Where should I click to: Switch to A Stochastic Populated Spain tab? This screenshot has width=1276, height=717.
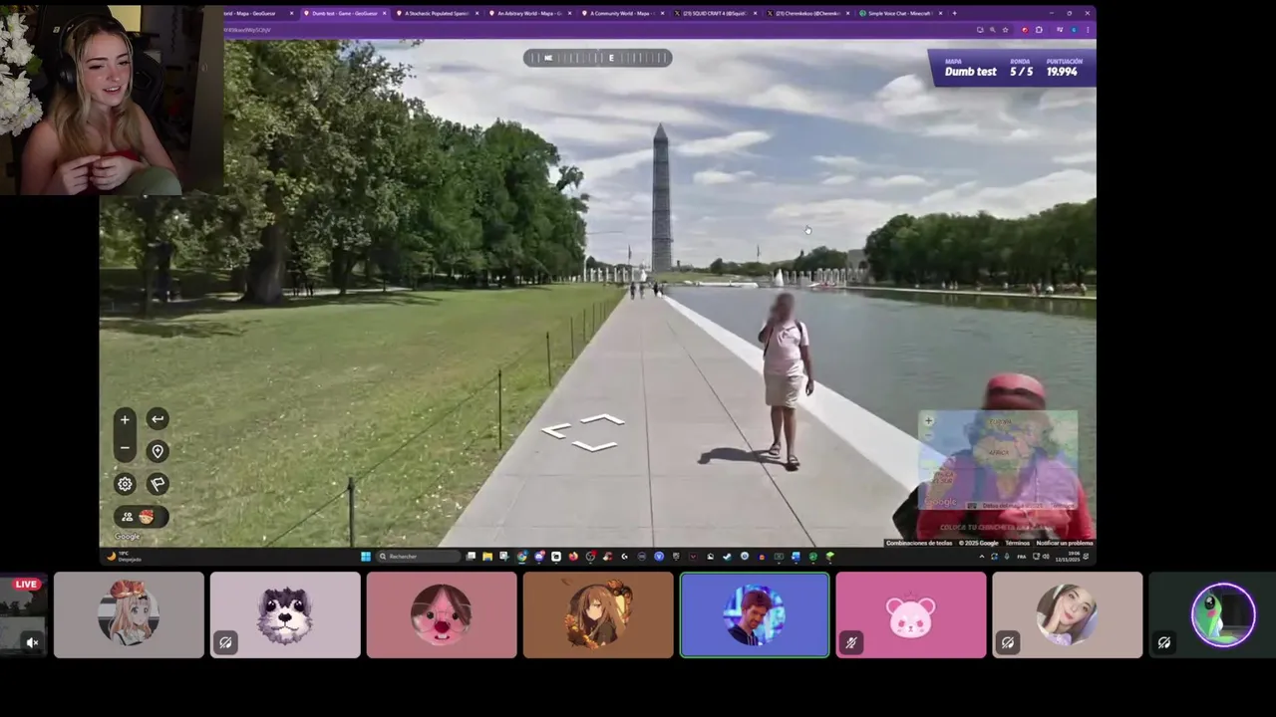click(x=439, y=13)
